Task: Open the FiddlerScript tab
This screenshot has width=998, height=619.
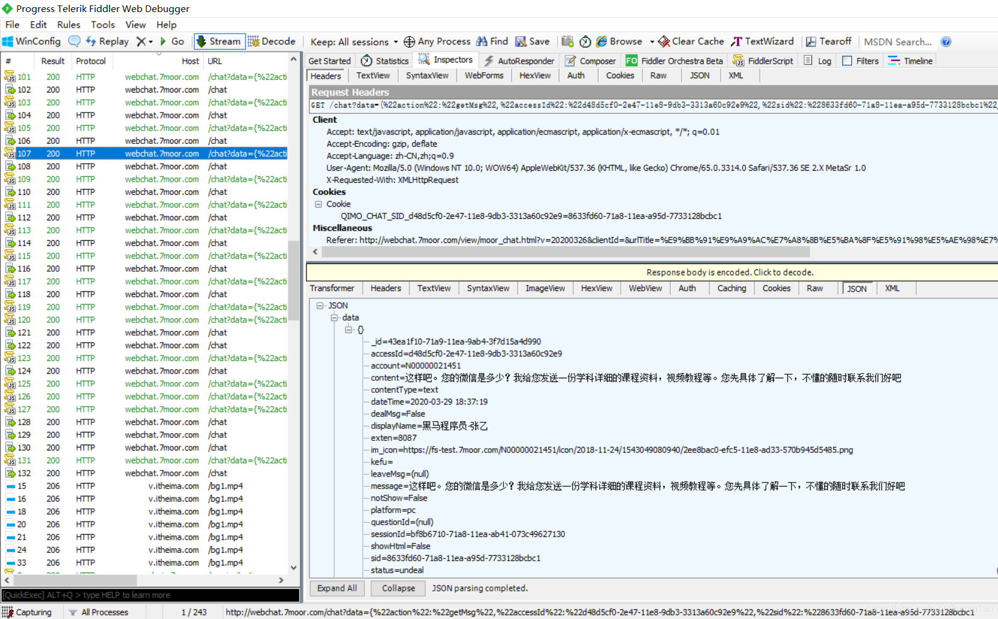Action: pyautogui.click(x=763, y=61)
